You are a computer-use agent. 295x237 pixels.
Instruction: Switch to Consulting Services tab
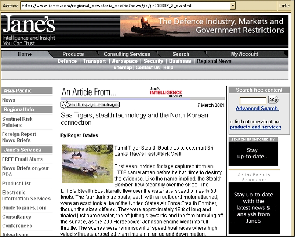[x=127, y=54]
